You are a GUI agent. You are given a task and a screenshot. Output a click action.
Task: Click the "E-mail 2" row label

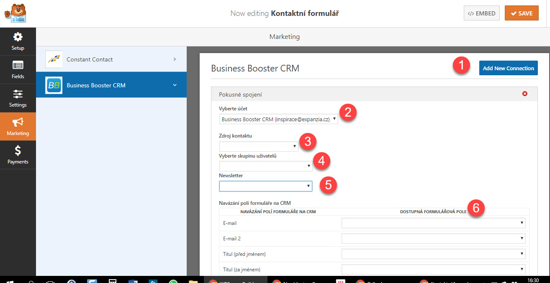click(233, 239)
